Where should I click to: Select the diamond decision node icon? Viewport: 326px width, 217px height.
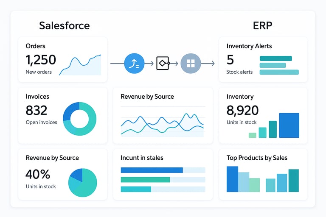(x=163, y=63)
